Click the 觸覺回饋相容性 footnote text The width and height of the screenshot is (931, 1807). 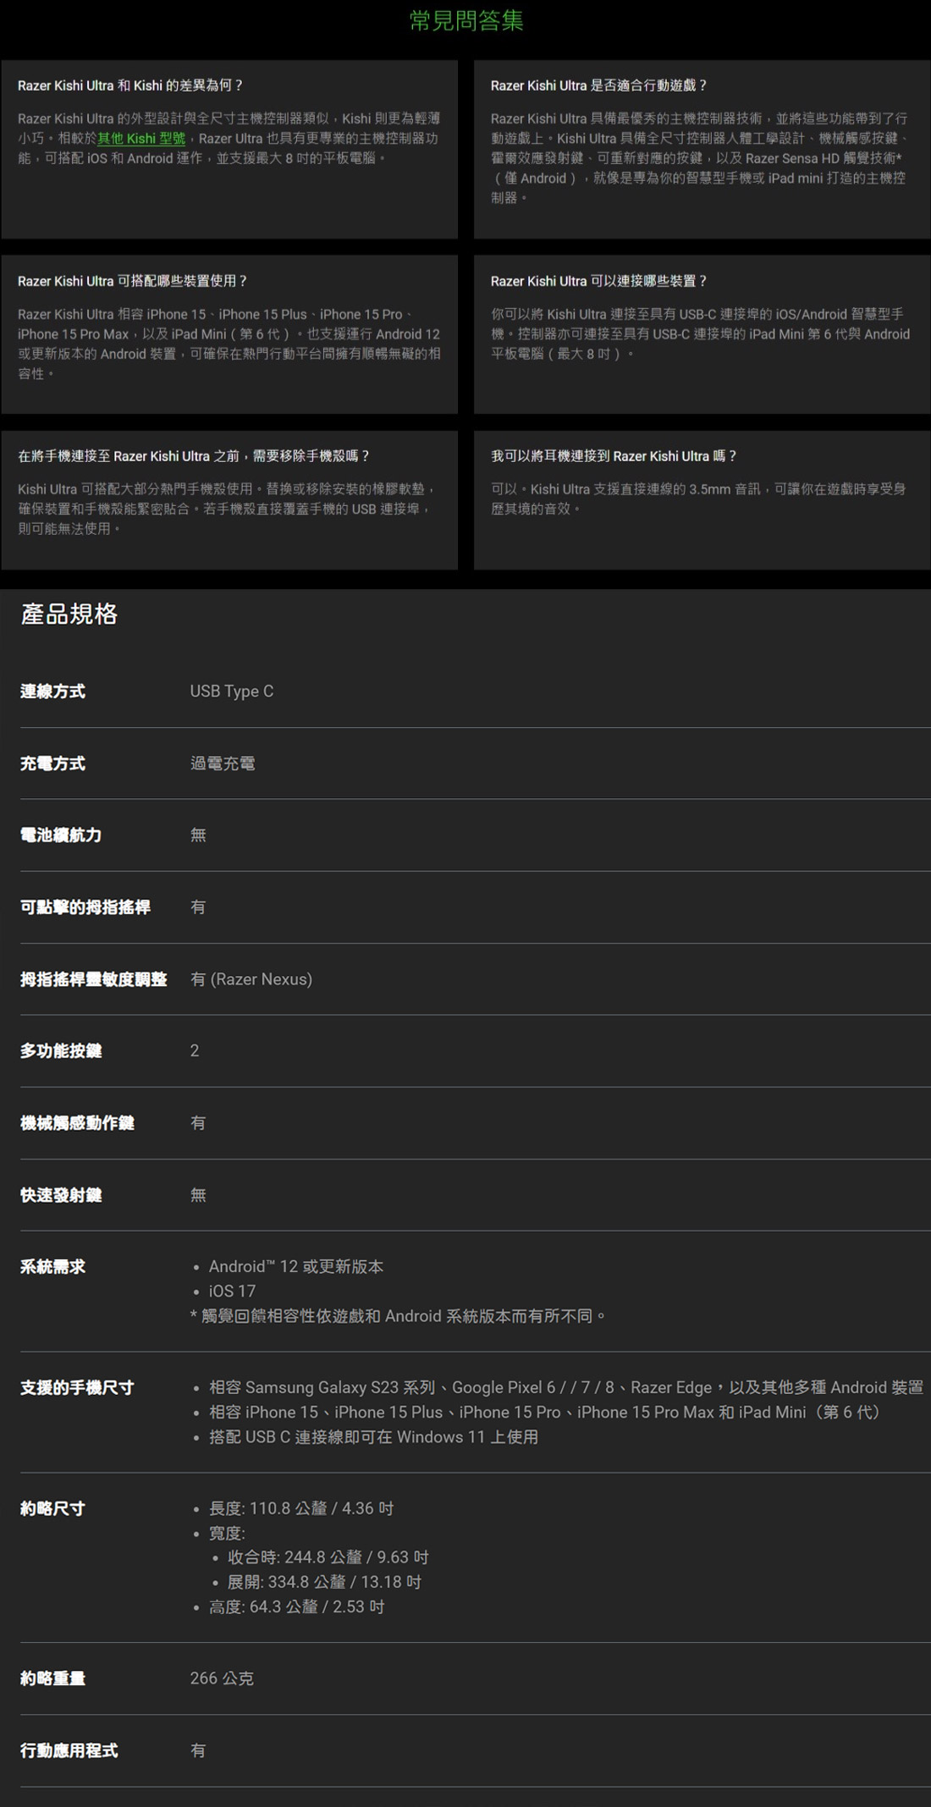[x=398, y=1316]
